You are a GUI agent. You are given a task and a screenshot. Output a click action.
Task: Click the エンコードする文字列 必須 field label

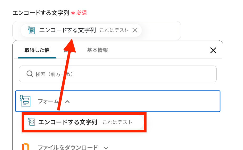pyautogui.click(x=41, y=13)
